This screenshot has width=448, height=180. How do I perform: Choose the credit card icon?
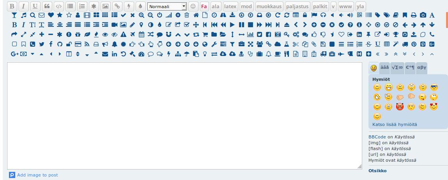tap(78, 44)
